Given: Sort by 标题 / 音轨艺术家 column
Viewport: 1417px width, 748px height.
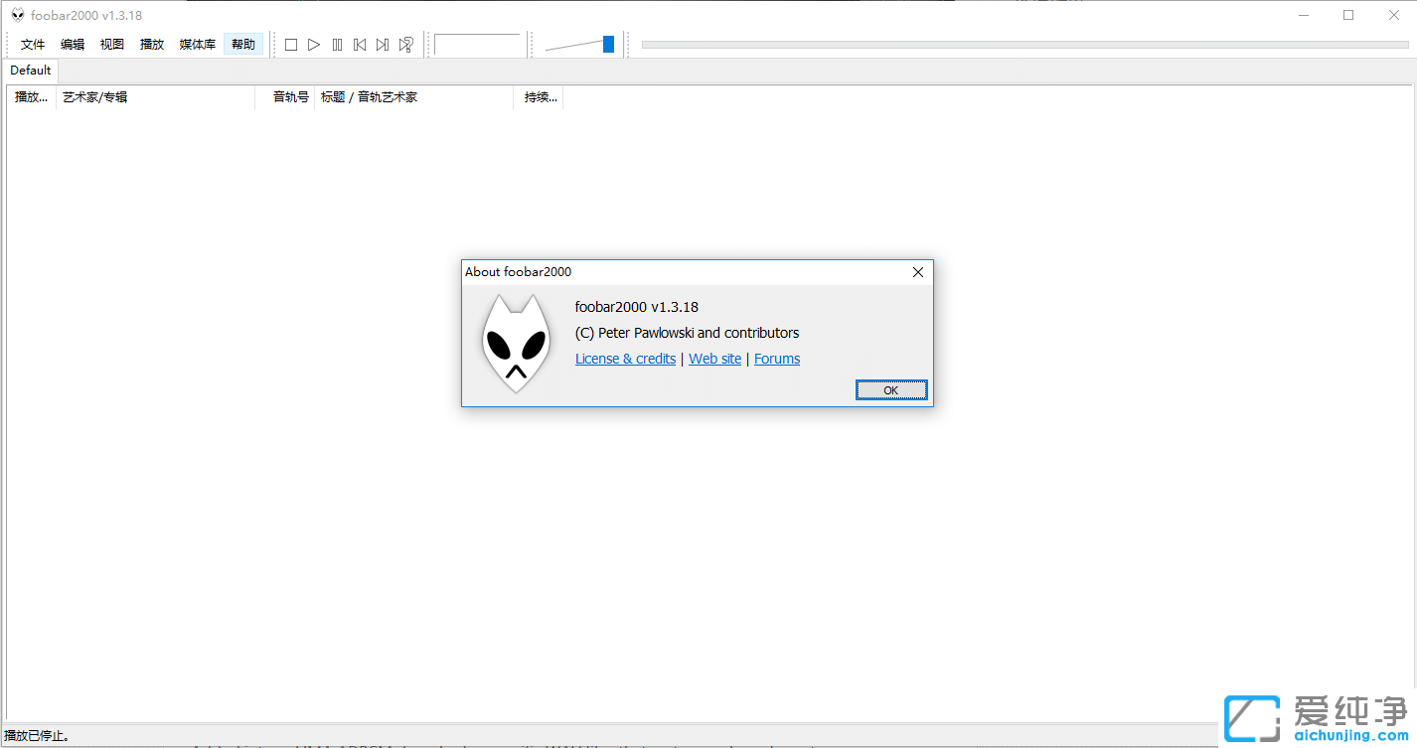Looking at the screenshot, I should pos(413,97).
